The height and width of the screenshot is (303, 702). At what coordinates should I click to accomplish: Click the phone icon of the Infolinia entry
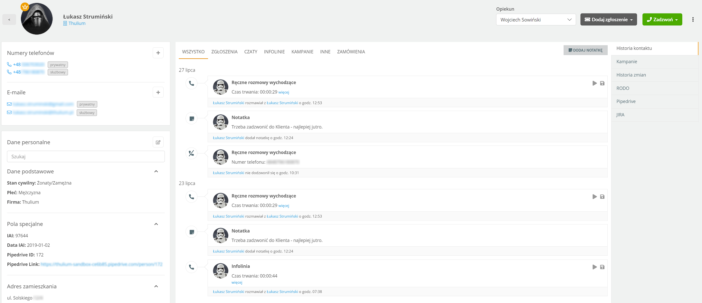tap(192, 267)
